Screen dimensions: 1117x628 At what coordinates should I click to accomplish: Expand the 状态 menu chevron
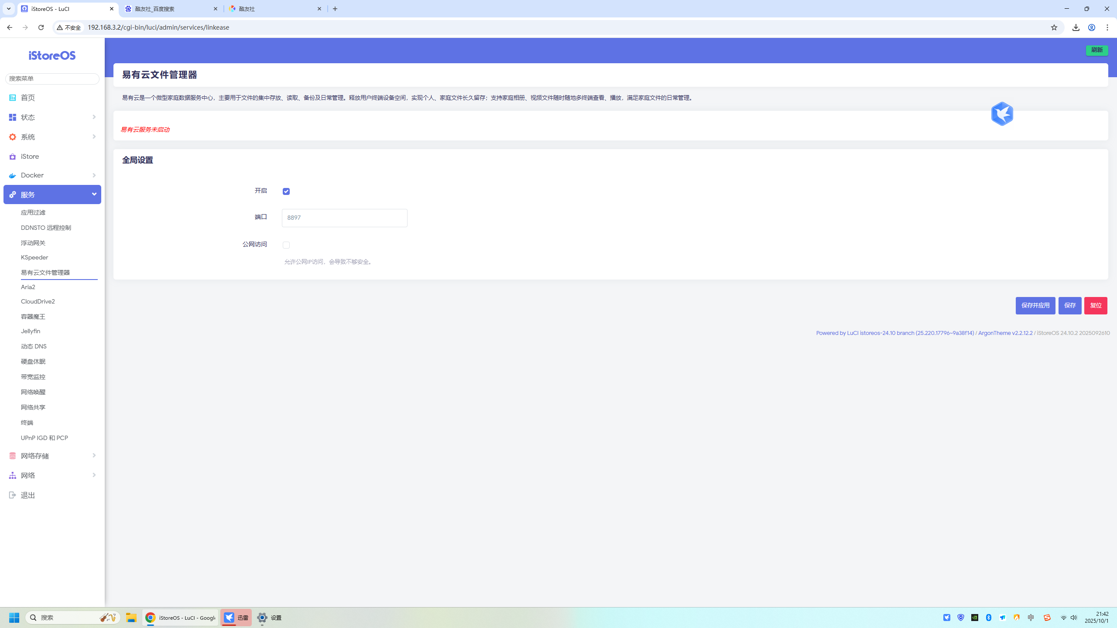(94, 117)
